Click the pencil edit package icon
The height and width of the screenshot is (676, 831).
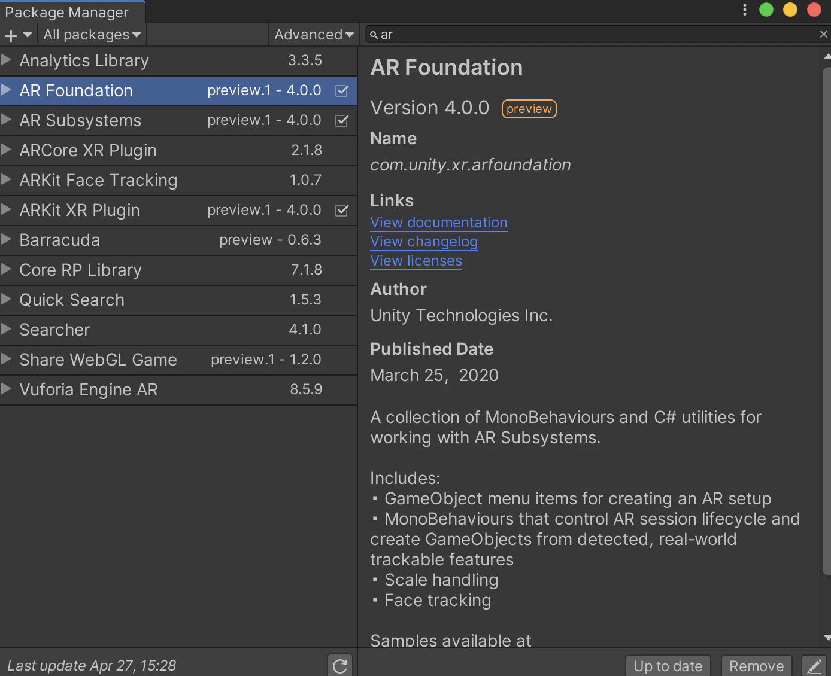[x=814, y=666]
